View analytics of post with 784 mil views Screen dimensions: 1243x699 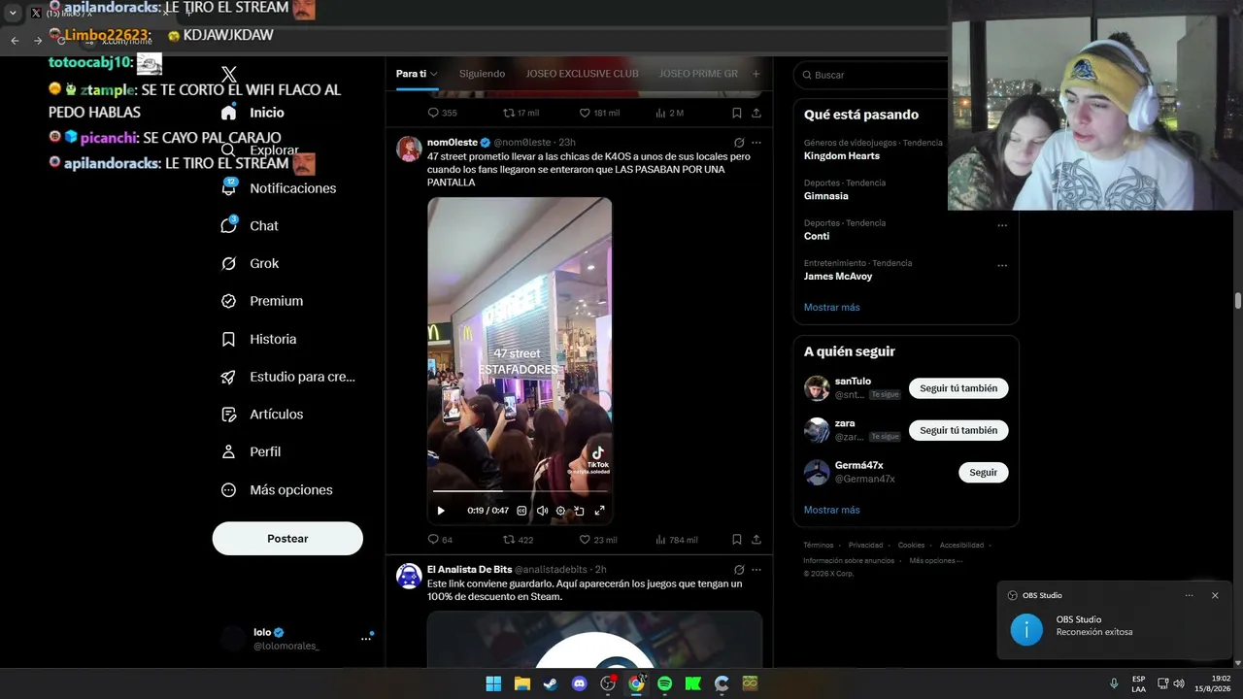(x=676, y=540)
